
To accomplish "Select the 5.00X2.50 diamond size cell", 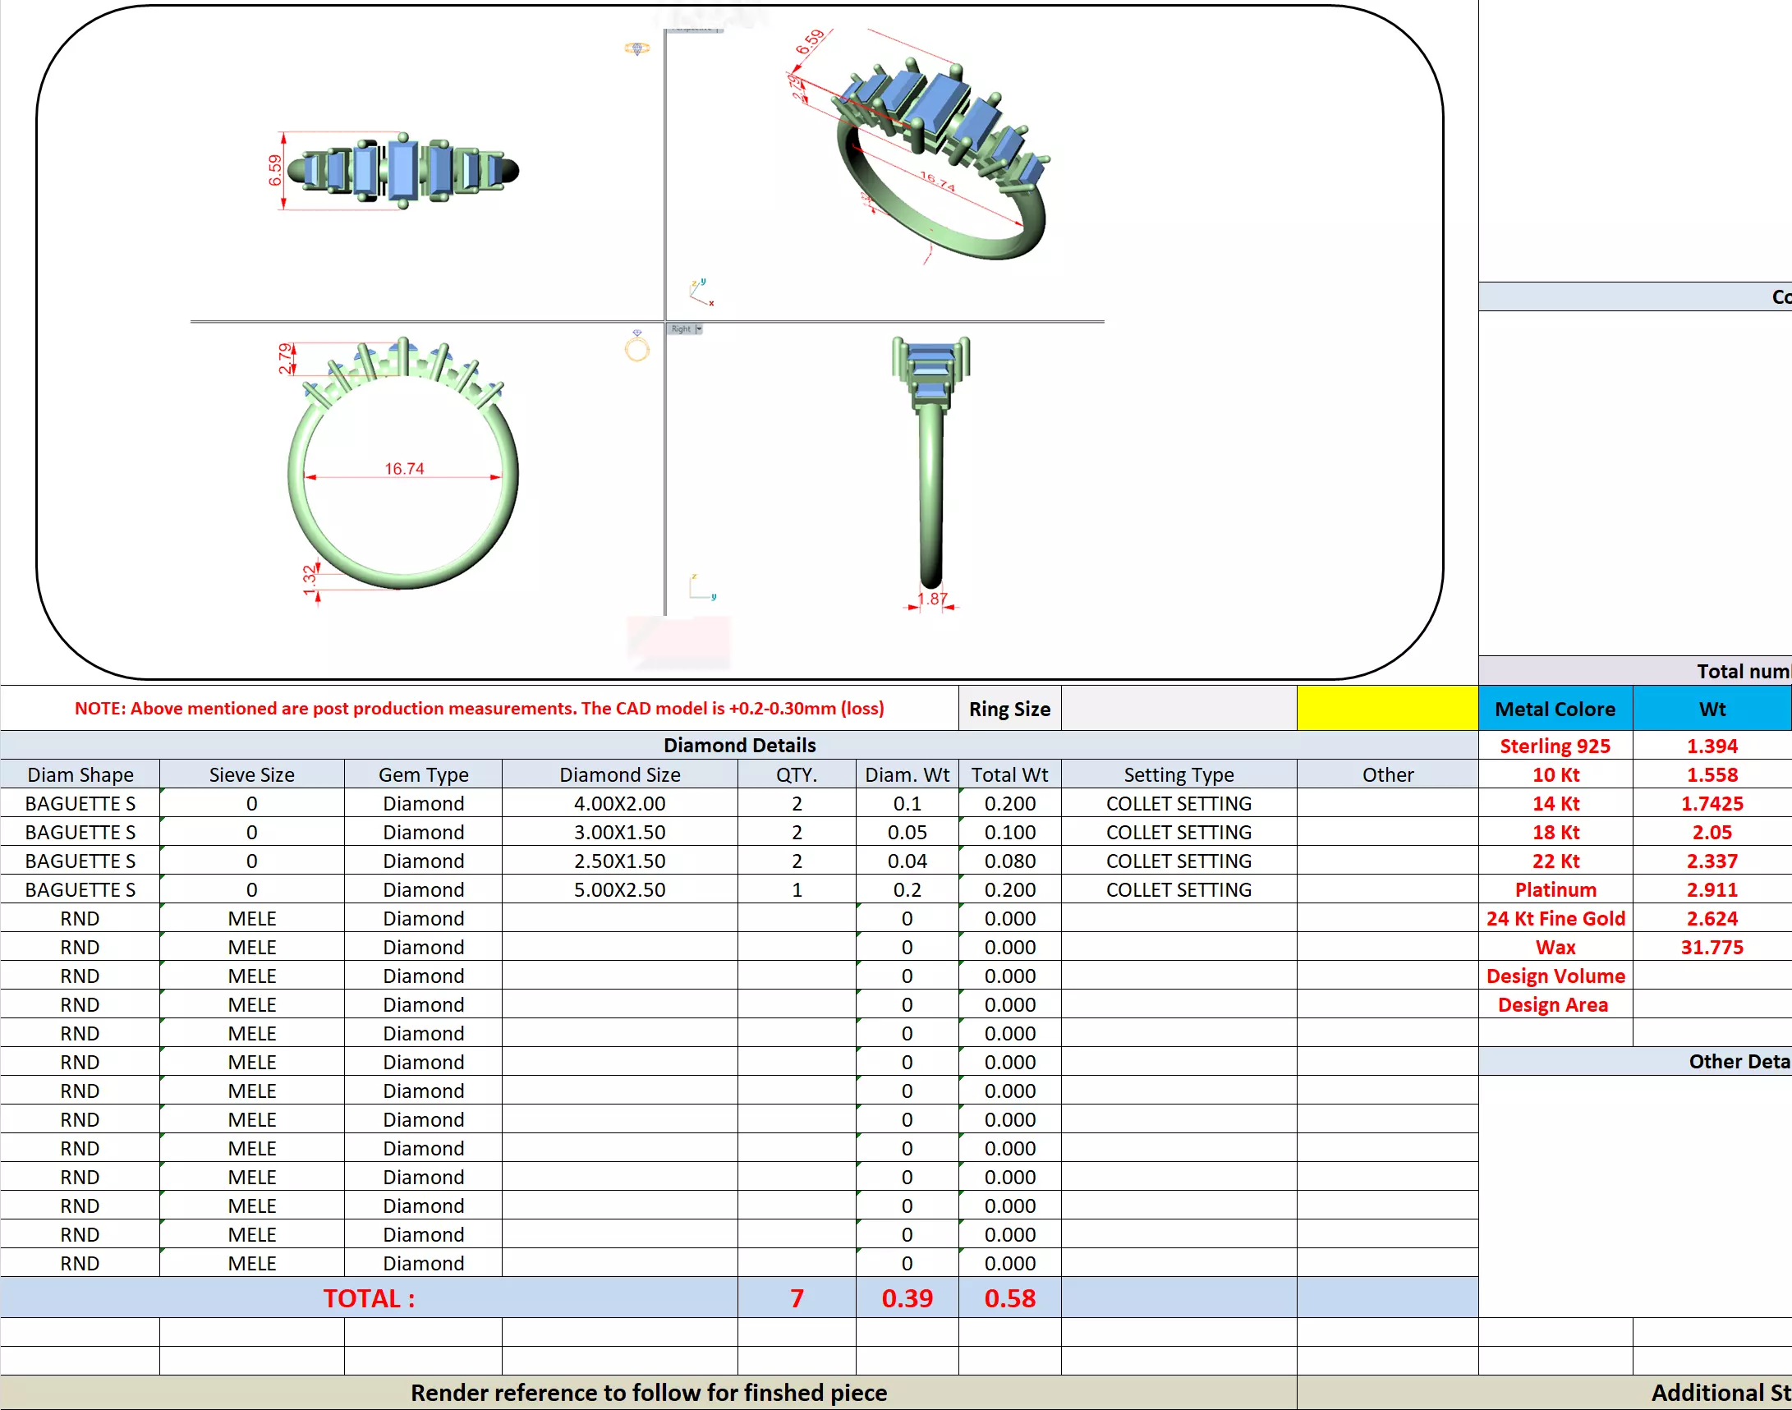I will (x=619, y=889).
